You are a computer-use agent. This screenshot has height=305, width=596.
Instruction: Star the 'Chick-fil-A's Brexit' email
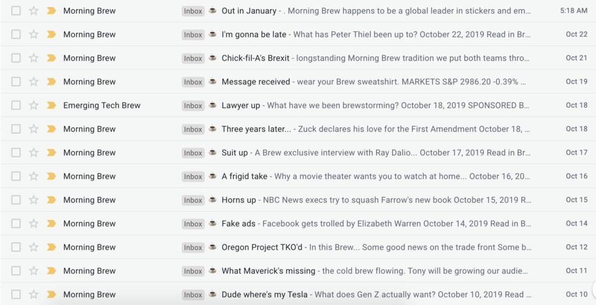[34, 58]
